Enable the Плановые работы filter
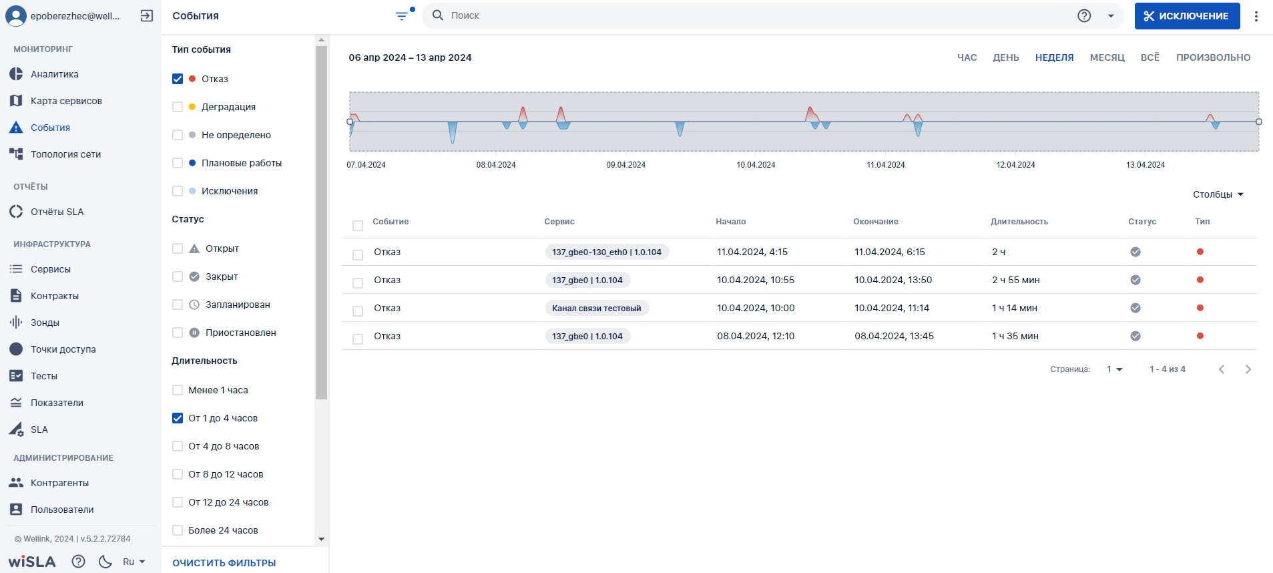The height and width of the screenshot is (573, 1273). (178, 163)
